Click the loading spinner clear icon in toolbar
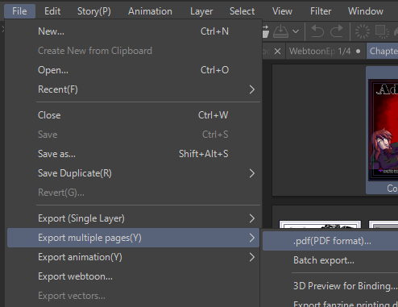 363,31
